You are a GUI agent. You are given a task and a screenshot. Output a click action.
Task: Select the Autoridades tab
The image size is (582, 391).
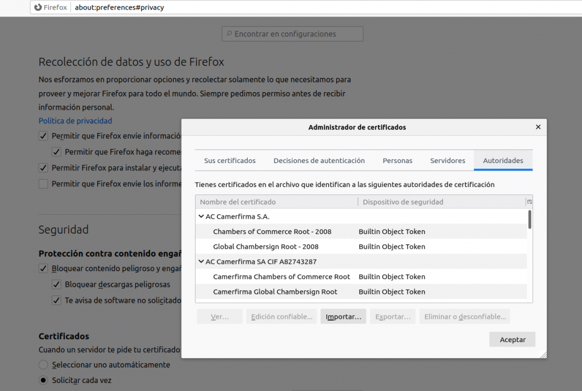coord(503,161)
